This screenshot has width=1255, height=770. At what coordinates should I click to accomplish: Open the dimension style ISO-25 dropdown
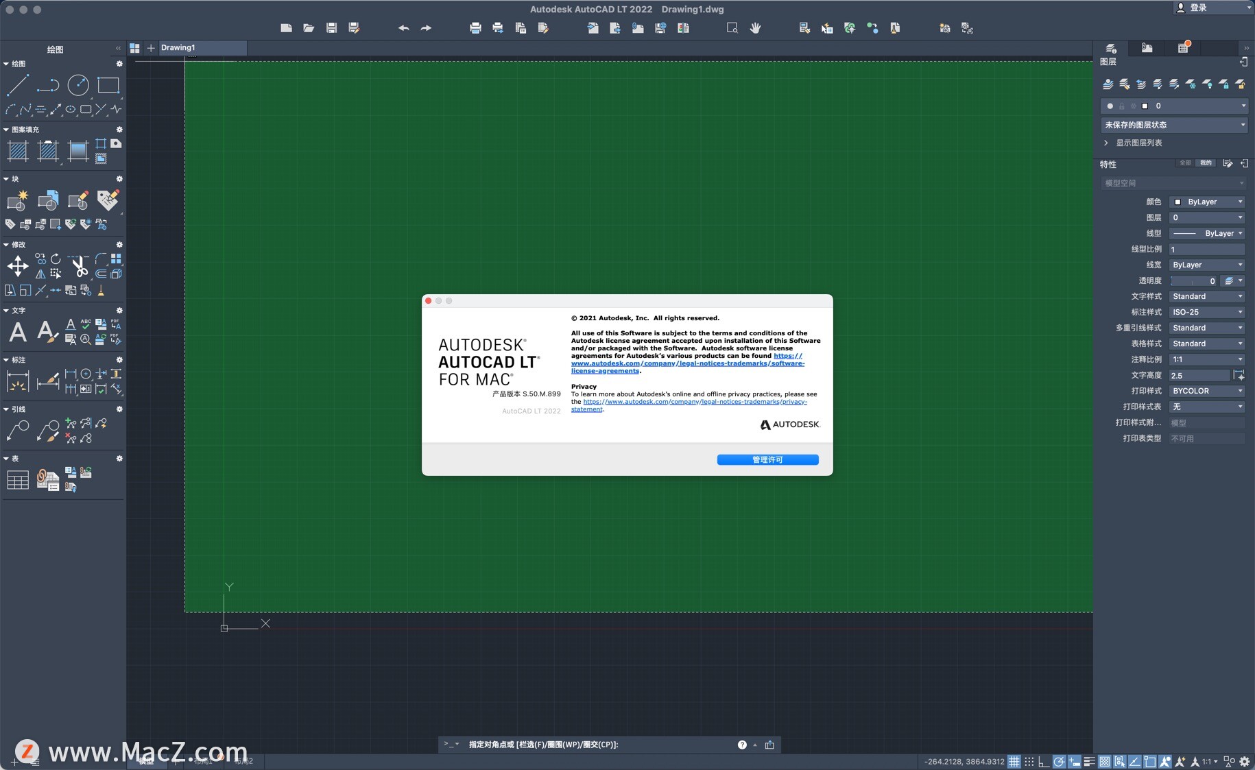[1207, 312]
